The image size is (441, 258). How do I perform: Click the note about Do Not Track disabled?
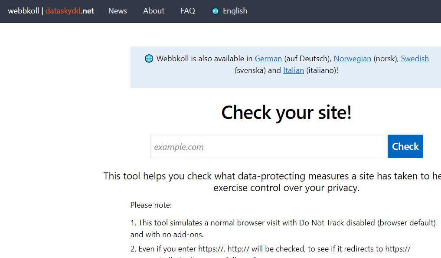(x=283, y=228)
